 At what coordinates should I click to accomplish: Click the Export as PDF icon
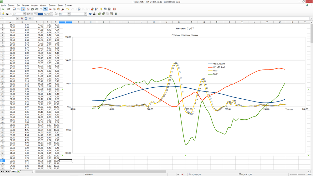click(28, 9)
